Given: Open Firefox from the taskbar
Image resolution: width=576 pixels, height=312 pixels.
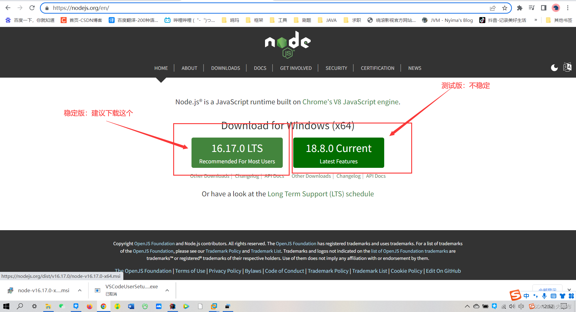Looking at the screenshot, I should [89, 306].
